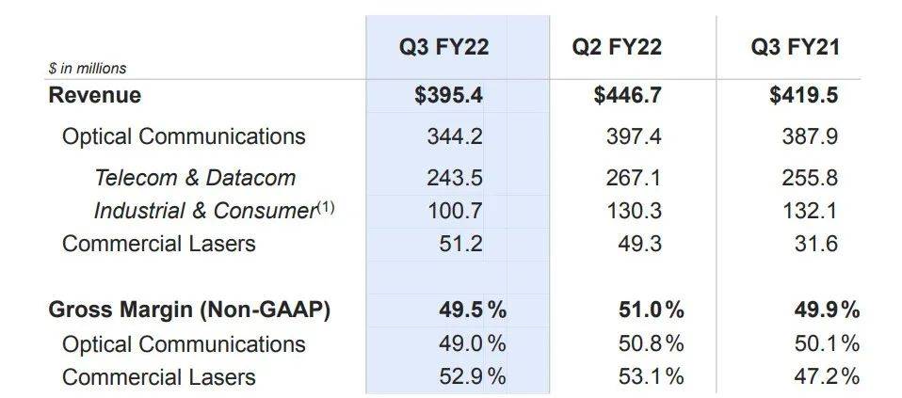Select the 100.7 Industrial & Consumer value
The image size is (902, 398).
pos(454,211)
